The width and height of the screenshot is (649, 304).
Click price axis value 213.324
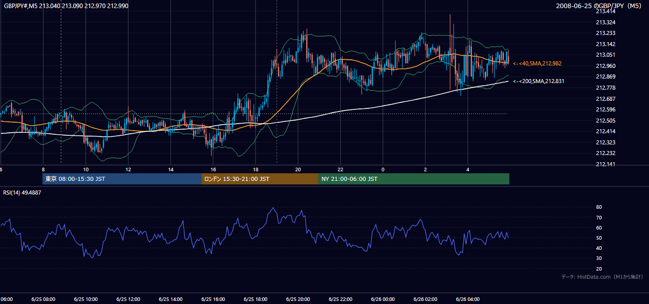[605, 22]
